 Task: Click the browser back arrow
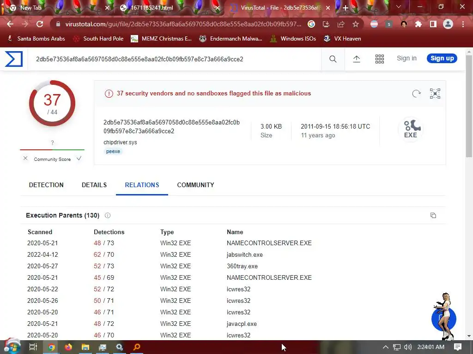click(10, 24)
